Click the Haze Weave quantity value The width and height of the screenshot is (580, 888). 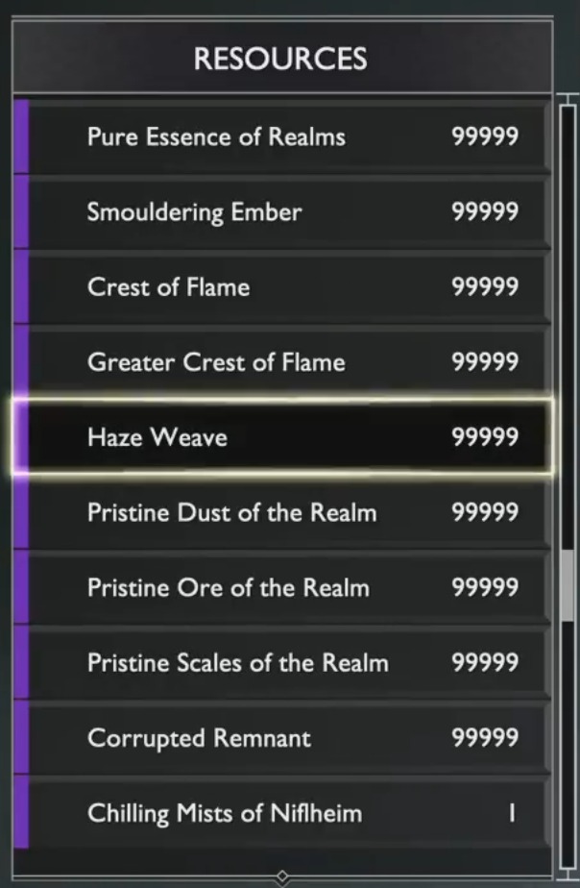point(485,438)
